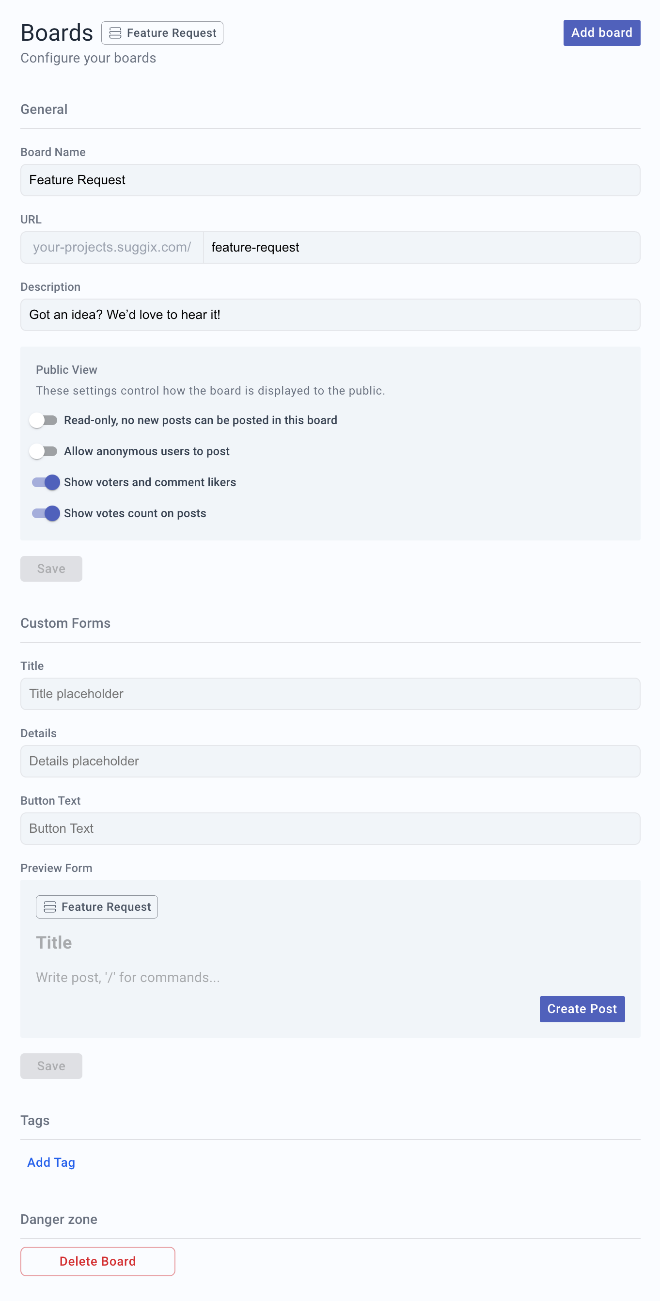
Task: Select the board Description field
Action: click(330, 314)
